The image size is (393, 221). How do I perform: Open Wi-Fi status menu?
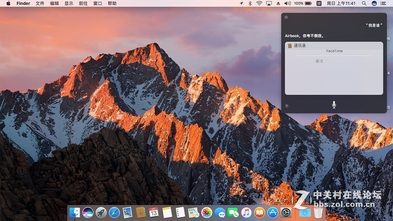pos(259,3)
